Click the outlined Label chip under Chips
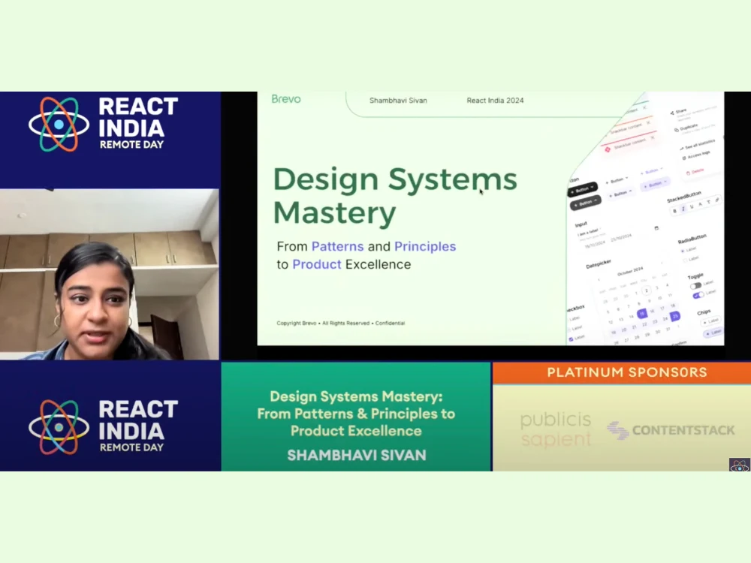 [x=710, y=322]
